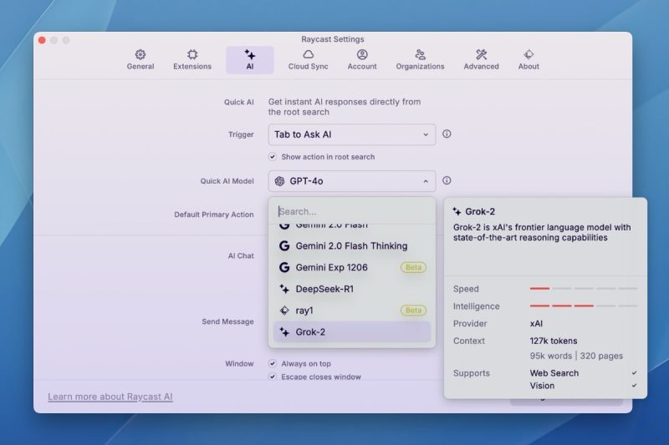Click the sparkle icon beside DeepSeek-R1

click(284, 289)
